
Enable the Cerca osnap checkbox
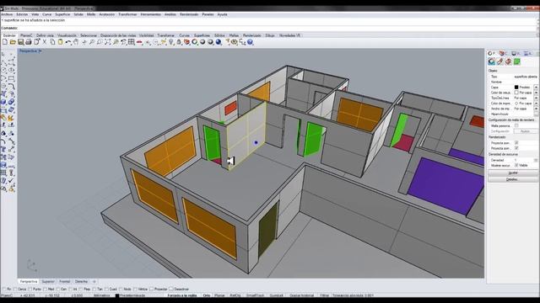click(14, 290)
